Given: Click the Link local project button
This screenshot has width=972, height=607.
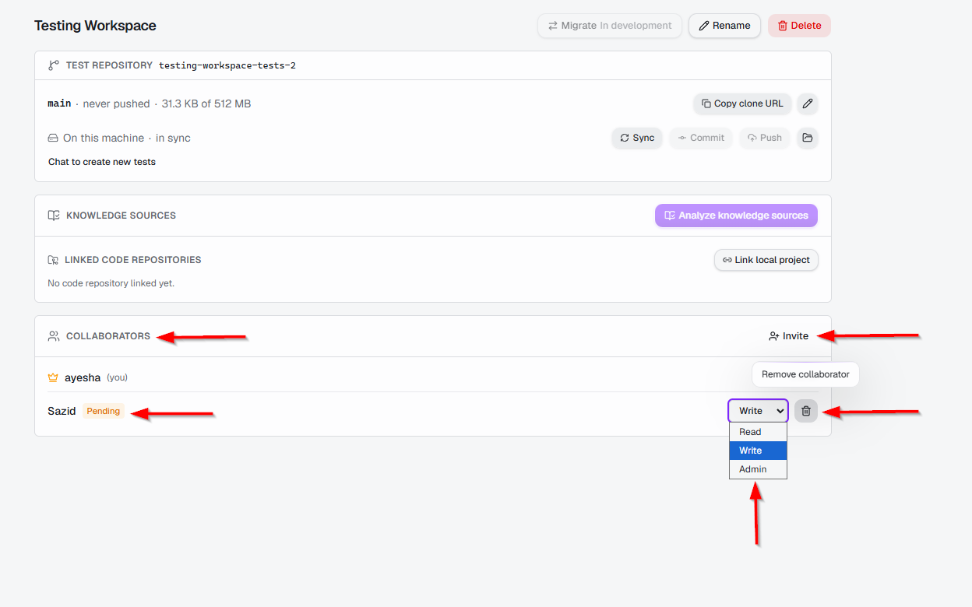Looking at the screenshot, I should (766, 260).
